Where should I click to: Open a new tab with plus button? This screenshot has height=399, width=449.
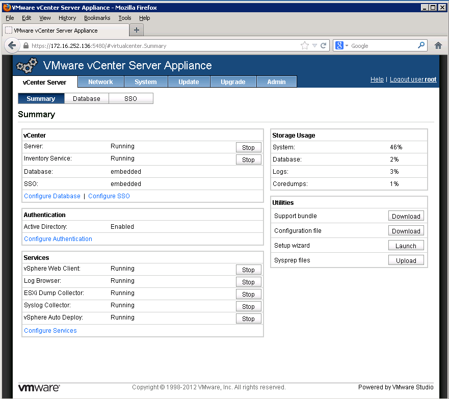pyautogui.click(x=137, y=30)
